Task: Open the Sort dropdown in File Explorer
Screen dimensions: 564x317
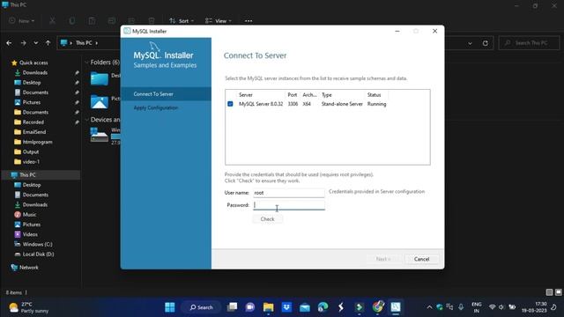Action: click(x=182, y=21)
